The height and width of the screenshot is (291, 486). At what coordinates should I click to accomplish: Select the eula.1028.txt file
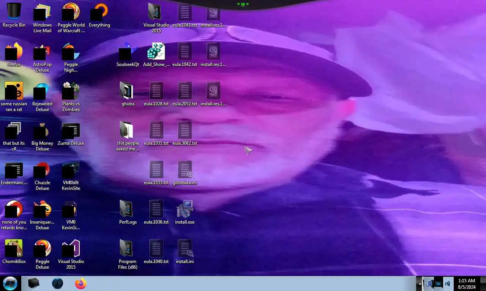[156, 94]
